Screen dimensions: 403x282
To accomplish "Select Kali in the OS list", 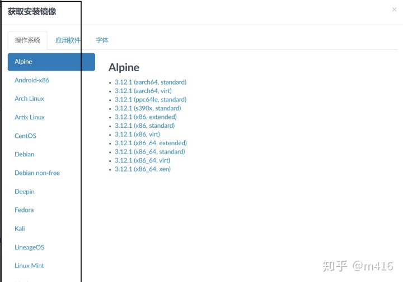I will (20, 228).
